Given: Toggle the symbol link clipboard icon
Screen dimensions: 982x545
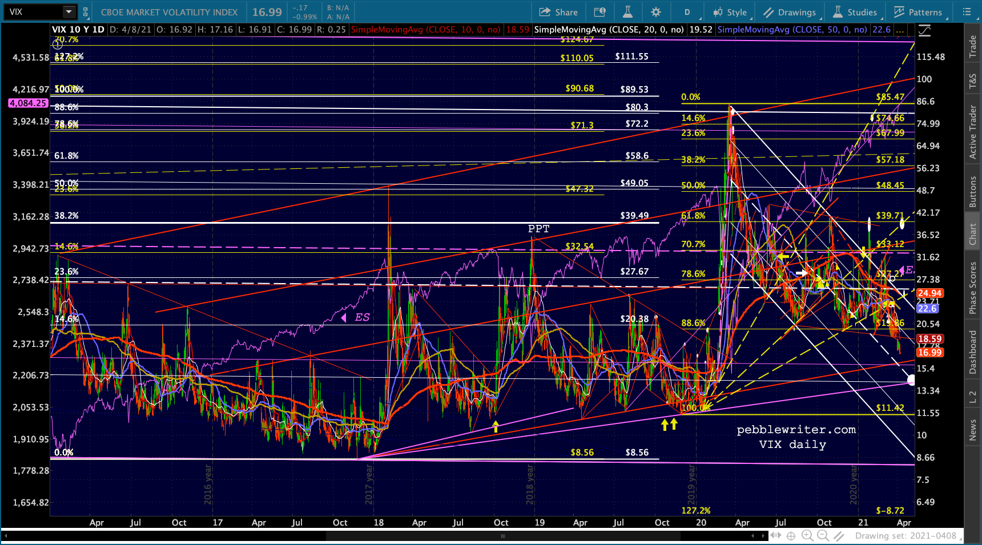Looking at the screenshot, I should 86,12.
